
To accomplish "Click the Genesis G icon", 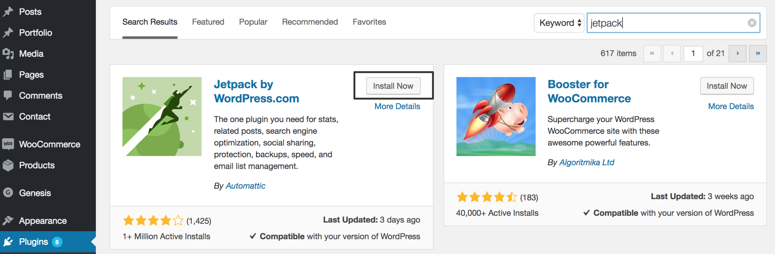I will (x=8, y=193).
